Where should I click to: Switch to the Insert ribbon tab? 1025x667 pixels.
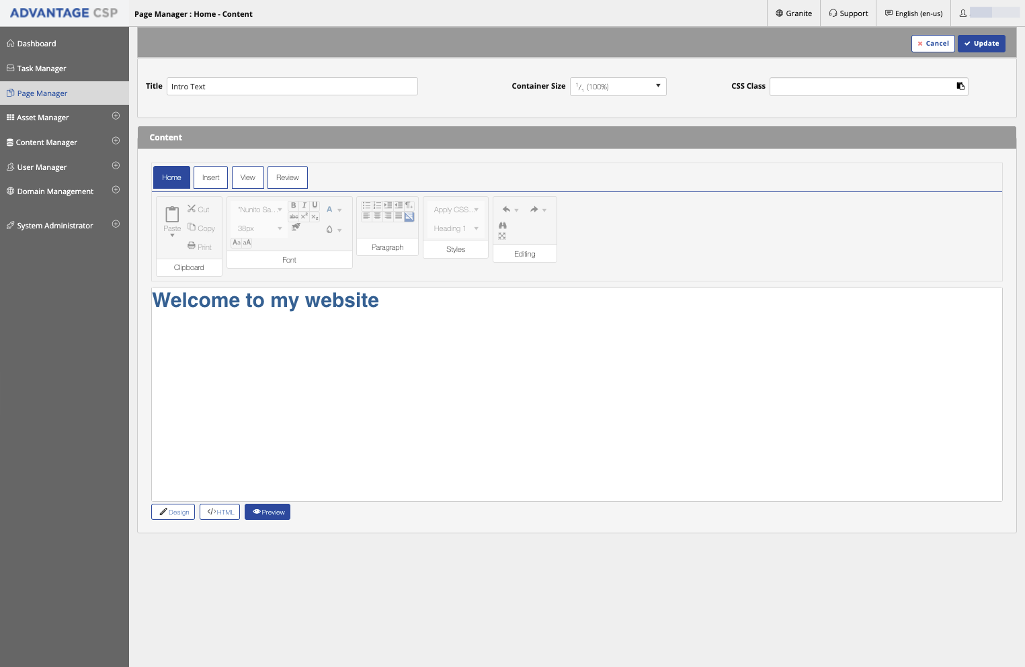click(x=211, y=177)
